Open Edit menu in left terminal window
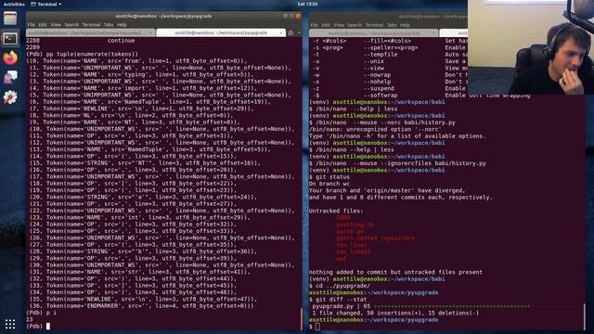The width and height of the screenshot is (594, 334). [x=43, y=25]
